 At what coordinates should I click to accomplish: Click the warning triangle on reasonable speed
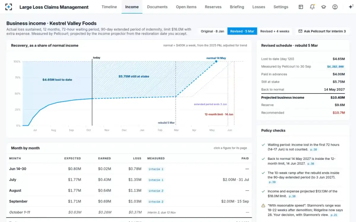263,205
